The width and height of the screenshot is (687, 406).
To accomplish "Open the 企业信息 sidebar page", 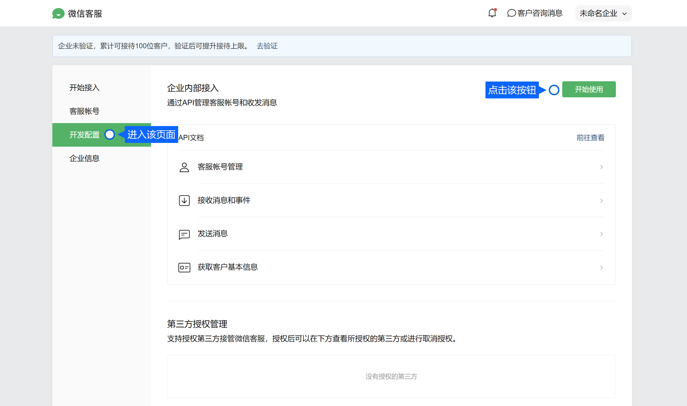I will 84,158.
